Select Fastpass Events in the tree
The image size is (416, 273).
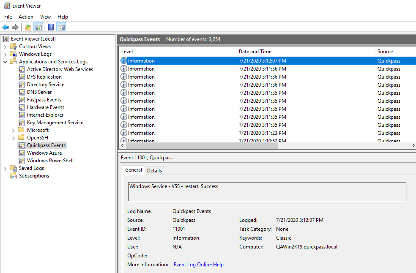tap(44, 100)
